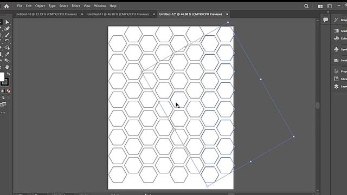
Task: Select the Curvature pen tool
Action: [x=7, y=29]
